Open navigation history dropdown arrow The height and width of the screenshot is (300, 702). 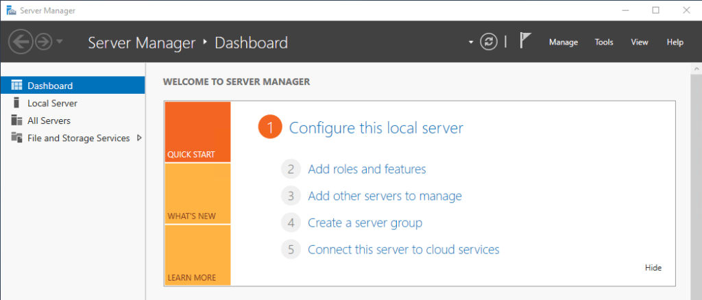[60, 42]
